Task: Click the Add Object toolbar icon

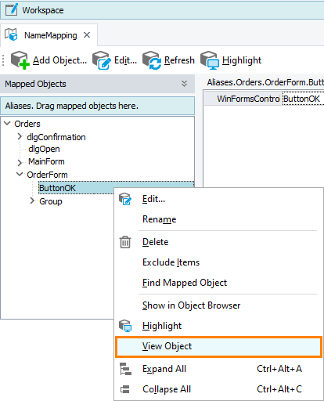Action: [x=20, y=60]
